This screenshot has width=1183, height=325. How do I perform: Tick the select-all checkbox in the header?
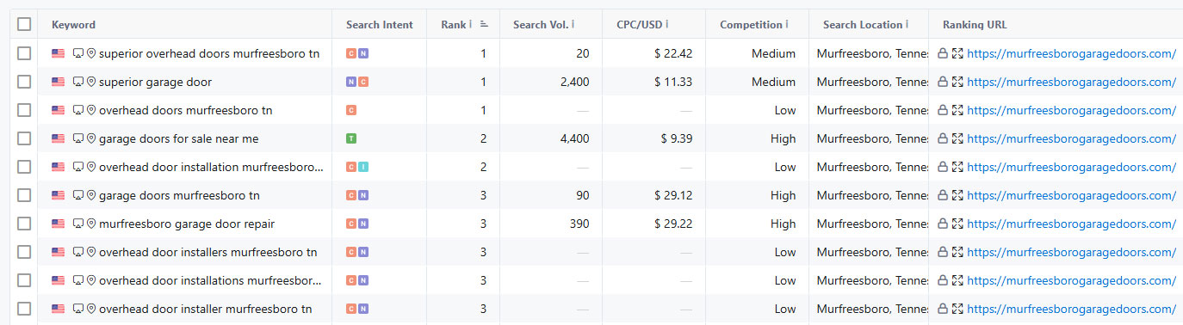pos(24,24)
